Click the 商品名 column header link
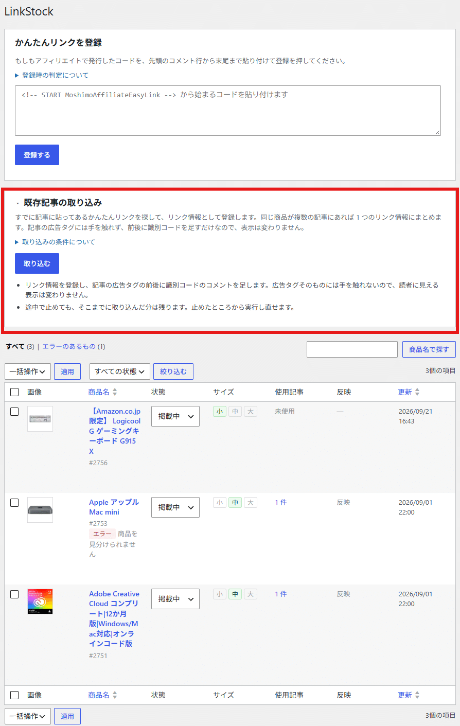 [x=99, y=392]
